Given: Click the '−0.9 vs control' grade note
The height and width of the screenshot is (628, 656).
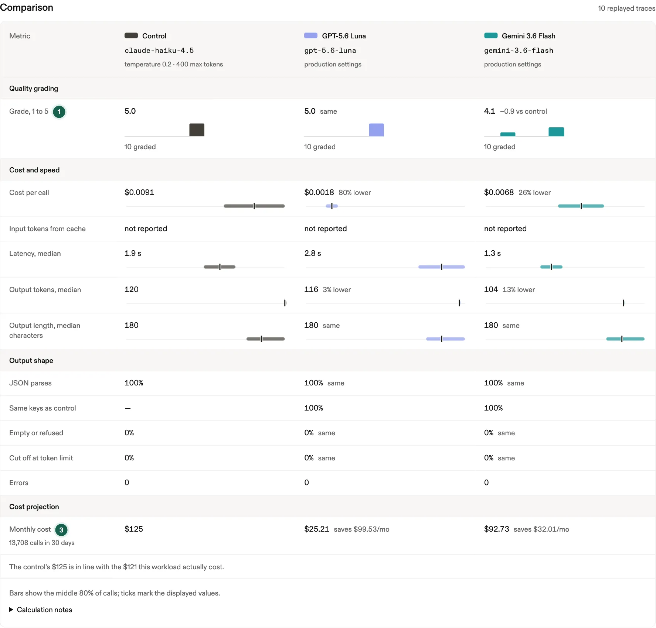Looking at the screenshot, I should 523,111.
